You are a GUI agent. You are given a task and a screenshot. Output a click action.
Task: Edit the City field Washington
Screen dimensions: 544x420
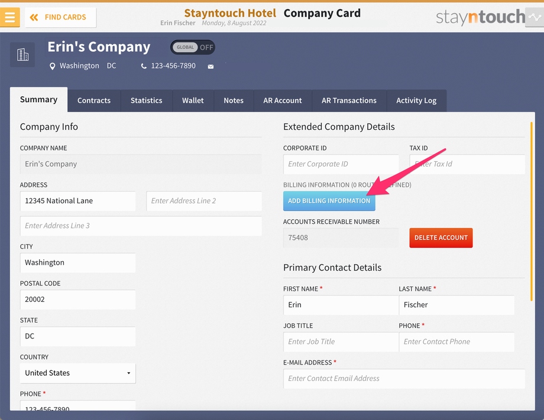tap(77, 263)
